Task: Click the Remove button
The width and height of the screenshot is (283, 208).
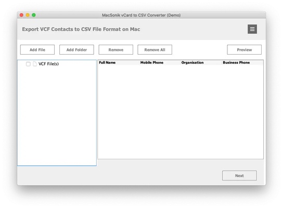Action: [x=115, y=49]
